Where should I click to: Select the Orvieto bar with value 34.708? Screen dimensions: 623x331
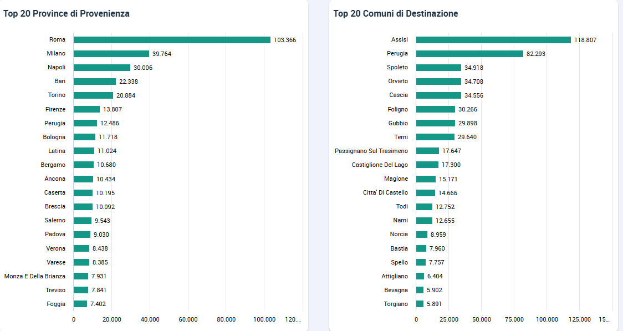coord(438,82)
